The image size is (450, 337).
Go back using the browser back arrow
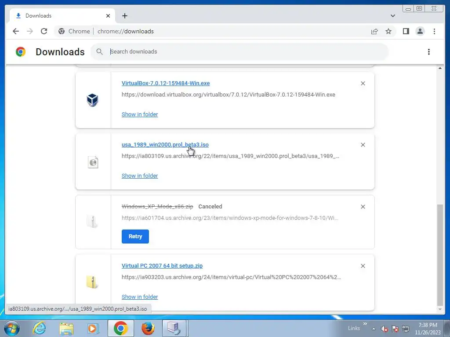[16, 31]
